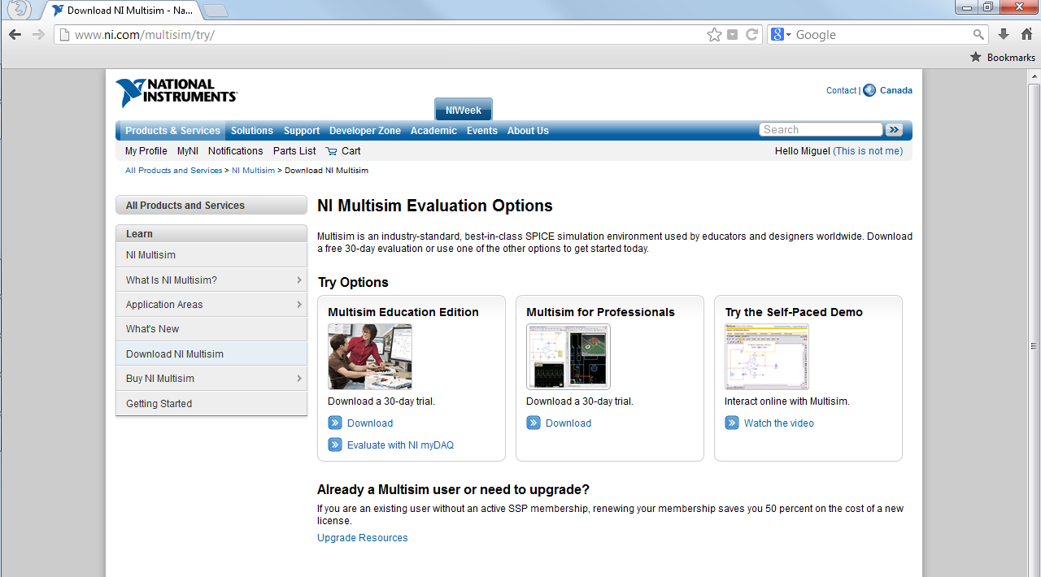Viewport: 1041px width, 577px height.
Task: Select the NIWeek tab
Action: 463,111
